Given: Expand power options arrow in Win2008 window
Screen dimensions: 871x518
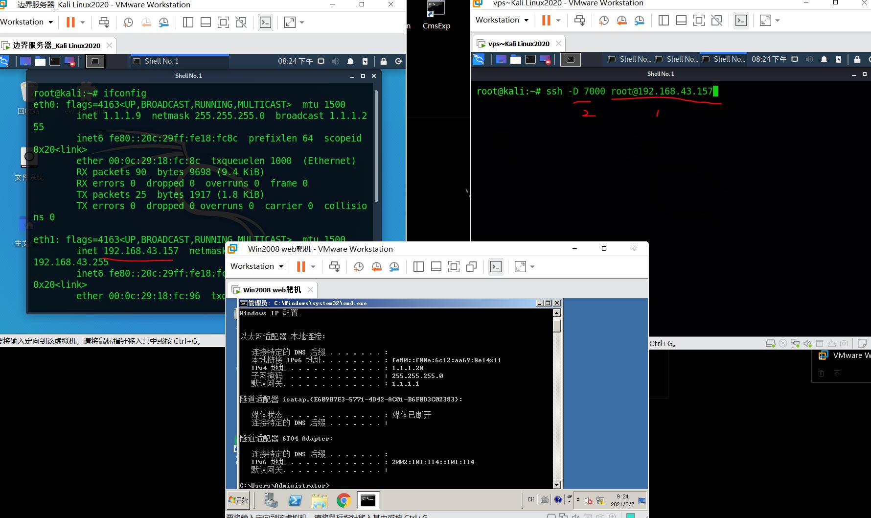Looking at the screenshot, I should pyautogui.click(x=313, y=266).
